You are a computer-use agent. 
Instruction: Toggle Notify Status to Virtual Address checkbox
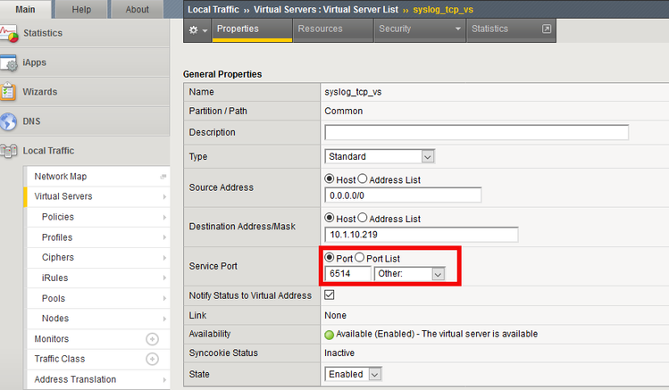[330, 295]
